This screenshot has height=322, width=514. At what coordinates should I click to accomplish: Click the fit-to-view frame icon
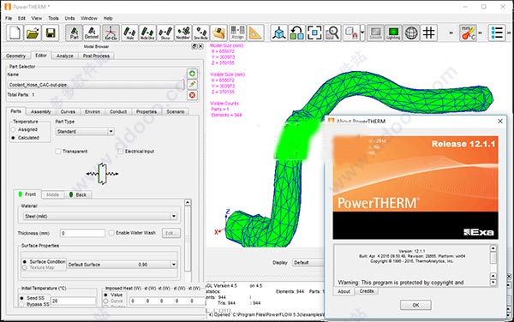click(314, 33)
